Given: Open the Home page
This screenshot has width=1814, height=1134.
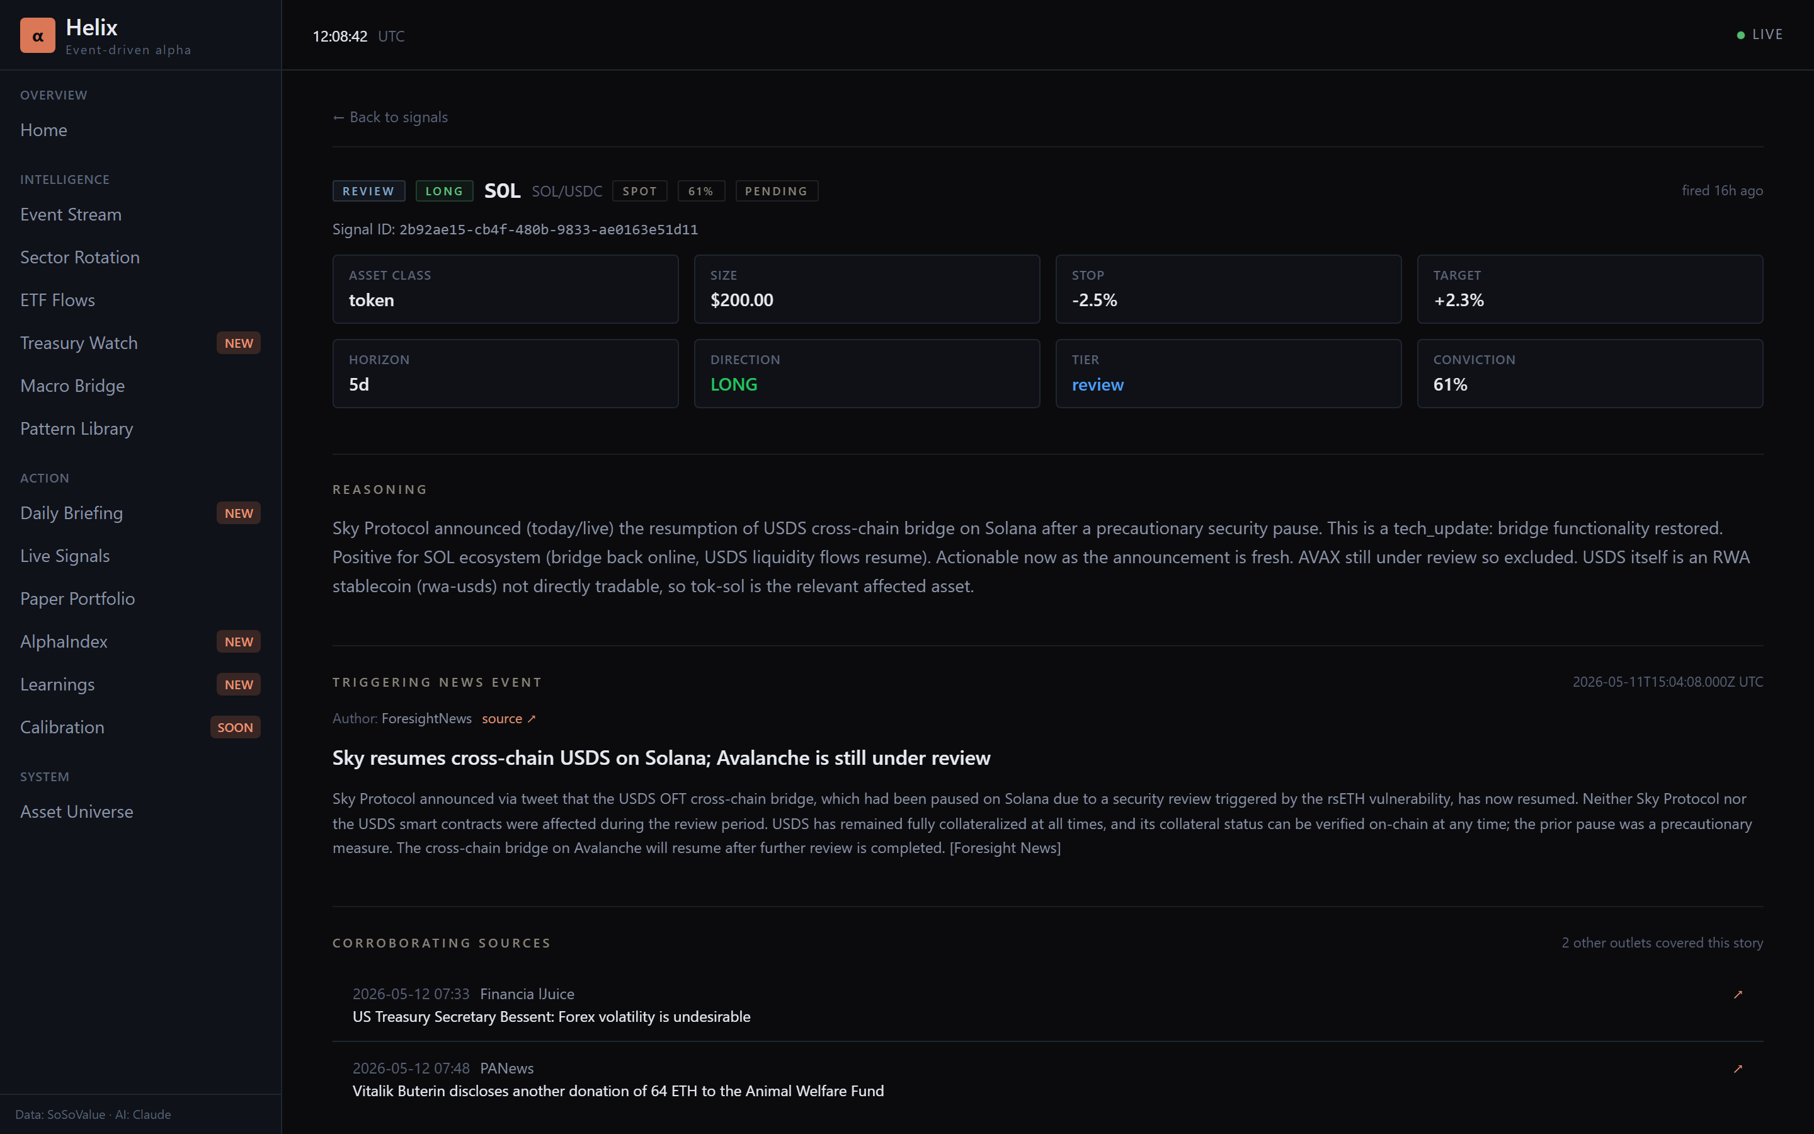Looking at the screenshot, I should (x=43, y=130).
